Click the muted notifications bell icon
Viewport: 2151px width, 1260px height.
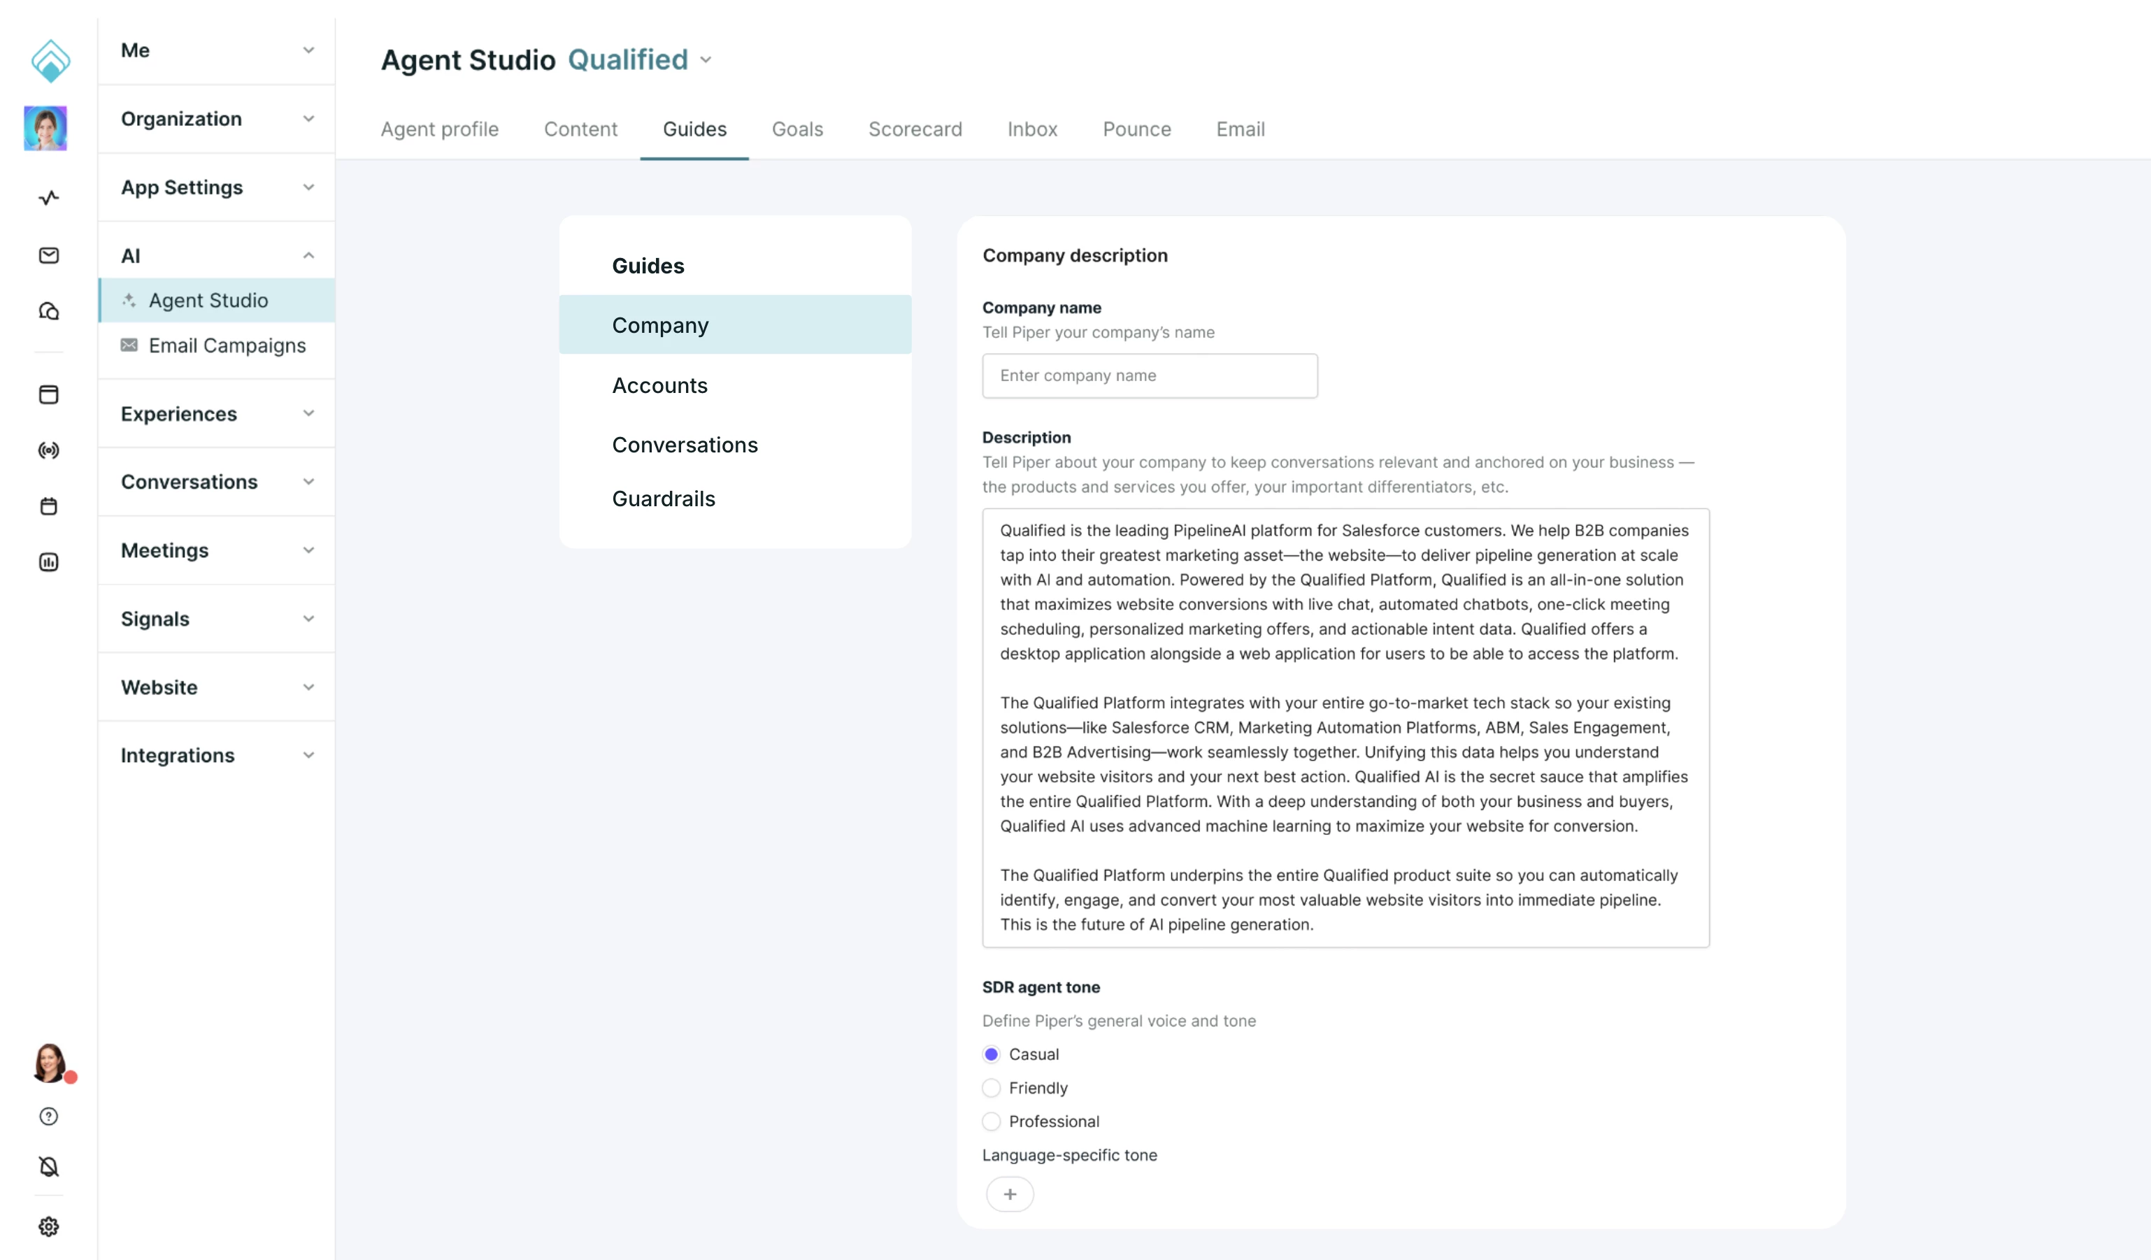click(x=49, y=1167)
